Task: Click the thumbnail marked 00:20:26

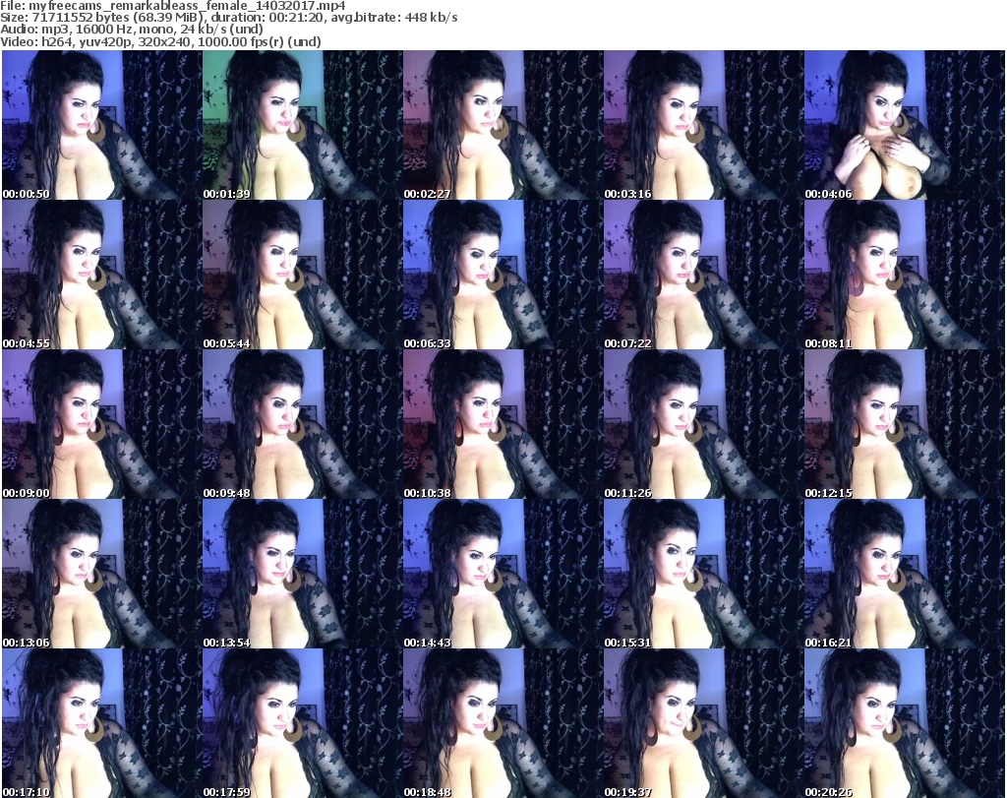Action: click(905, 723)
